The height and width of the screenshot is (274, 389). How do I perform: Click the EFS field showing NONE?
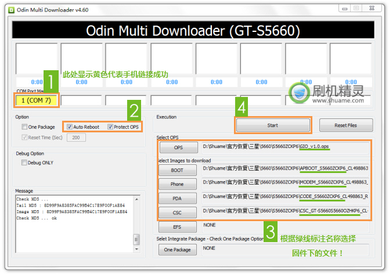285,226
